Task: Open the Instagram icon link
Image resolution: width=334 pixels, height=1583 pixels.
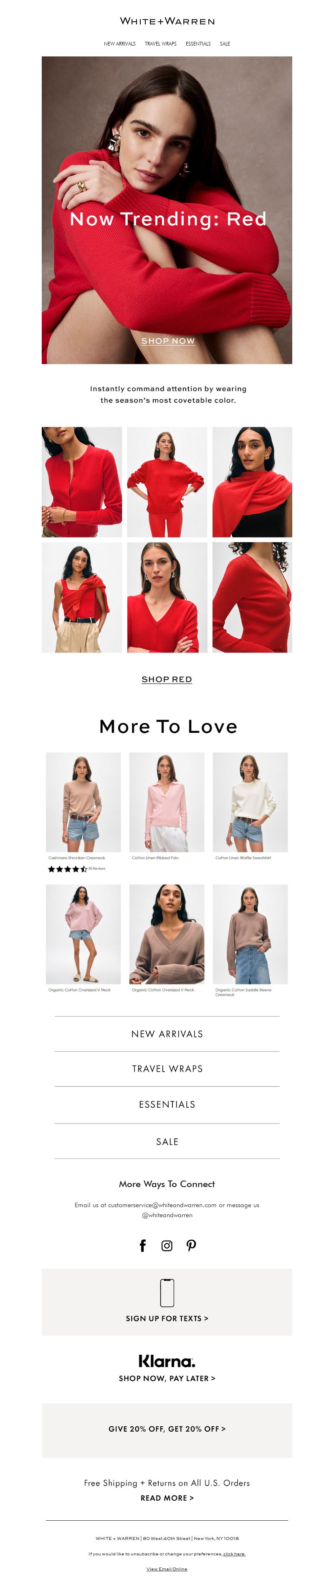Action: pyautogui.click(x=167, y=1246)
